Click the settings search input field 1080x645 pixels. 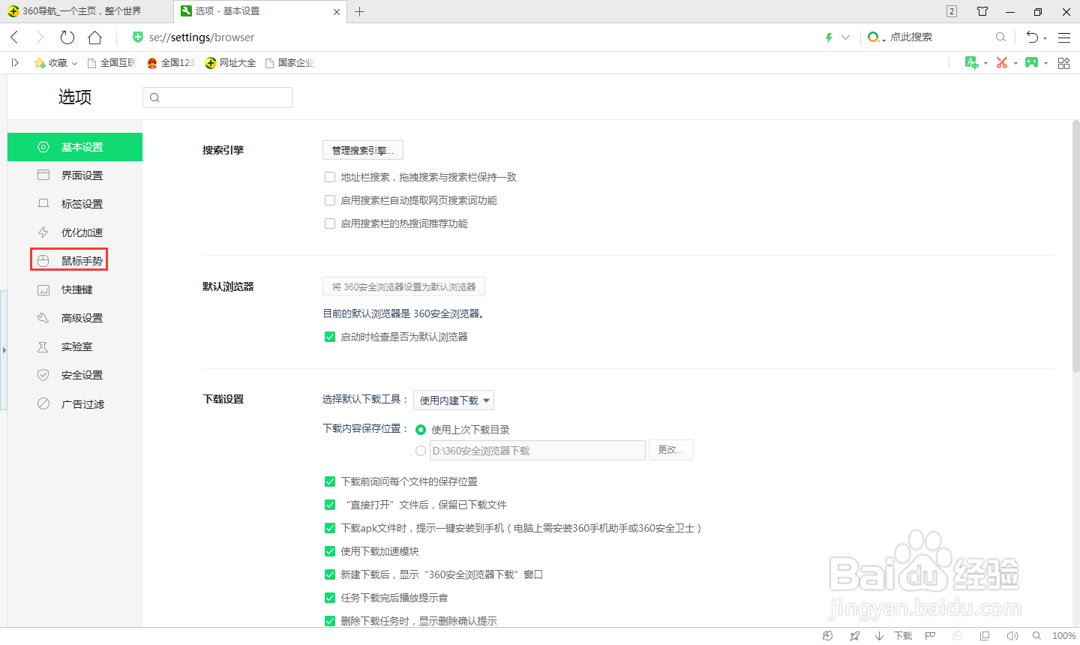coord(217,97)
